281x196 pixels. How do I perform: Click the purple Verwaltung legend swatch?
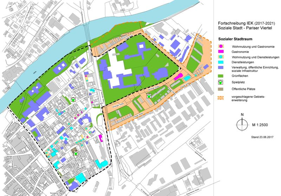[221, 67]
